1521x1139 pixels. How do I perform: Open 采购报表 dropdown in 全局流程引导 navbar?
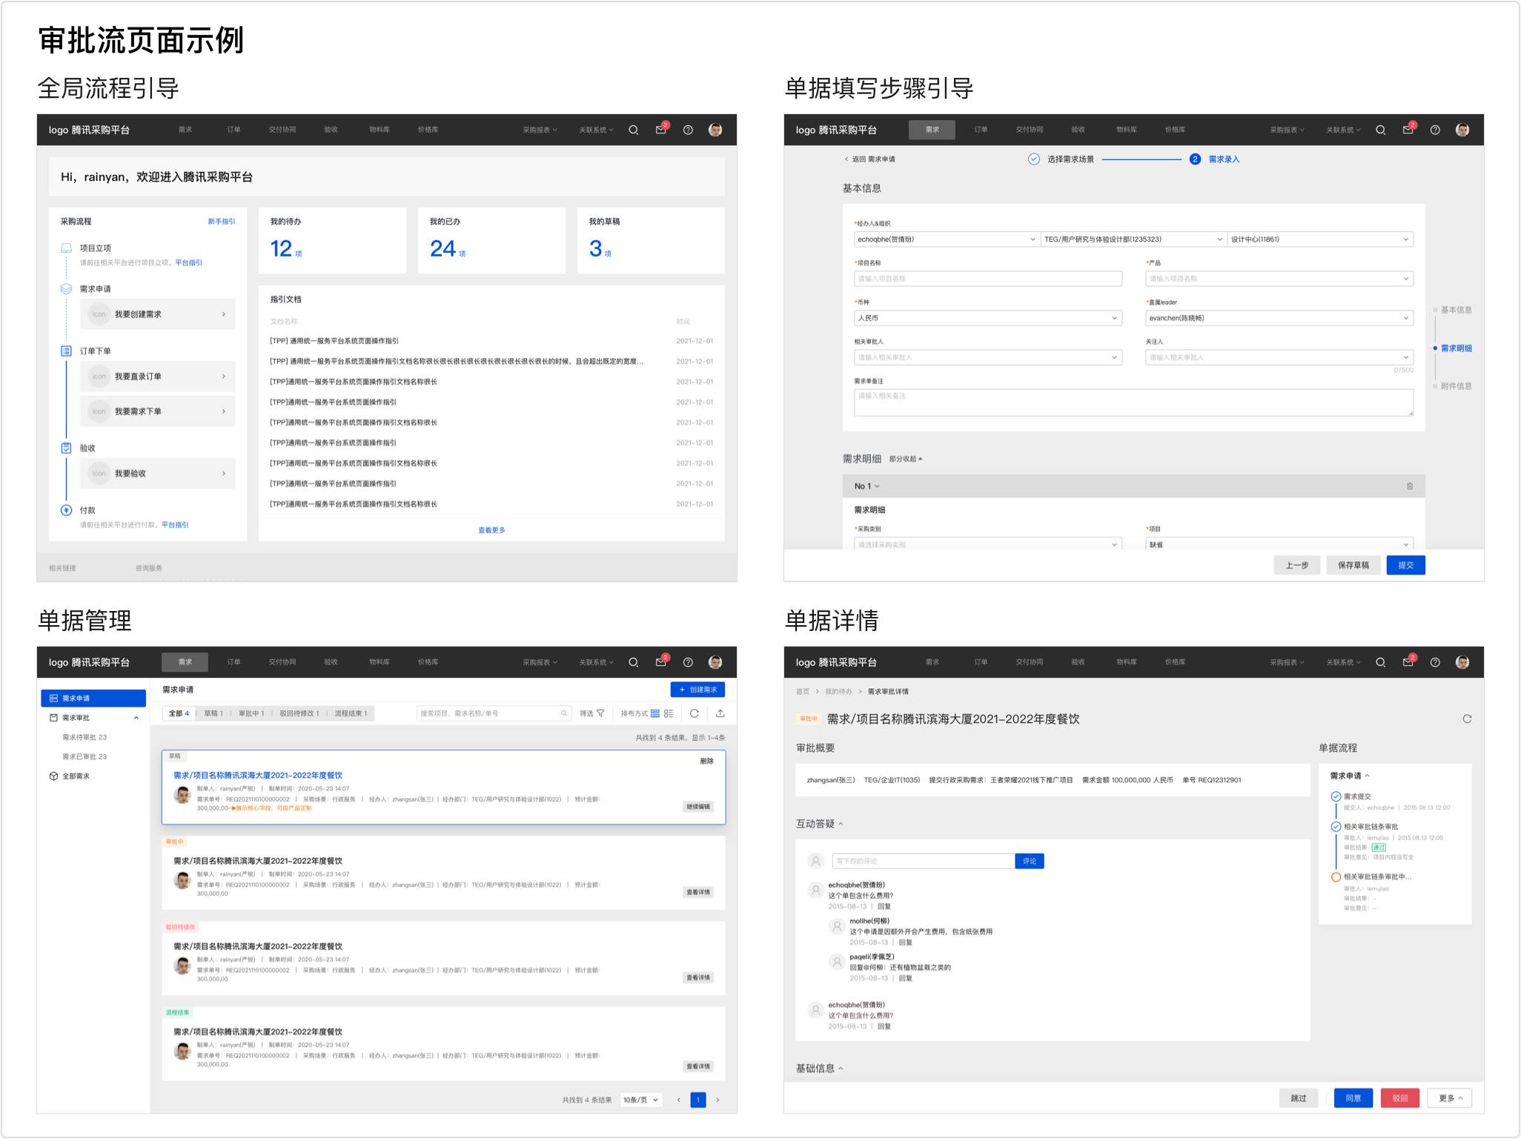[540, 130]
